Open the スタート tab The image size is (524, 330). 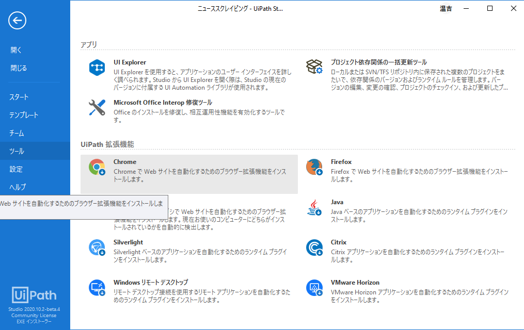coord(35,97)
